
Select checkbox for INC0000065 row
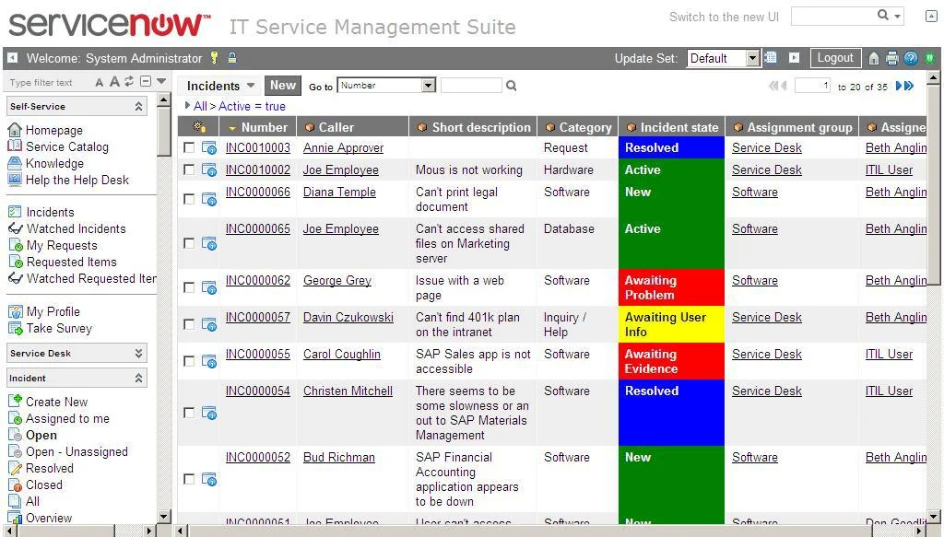(189, 243)
